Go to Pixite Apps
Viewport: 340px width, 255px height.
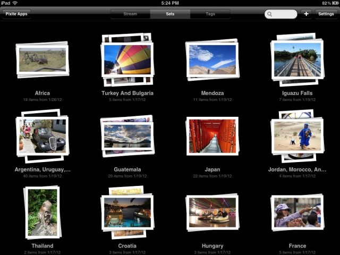(x=16, y=14)
